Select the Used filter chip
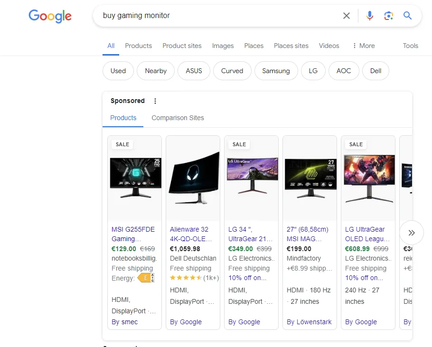This screenshot has height=347, width=432. (x=118, y=71)
